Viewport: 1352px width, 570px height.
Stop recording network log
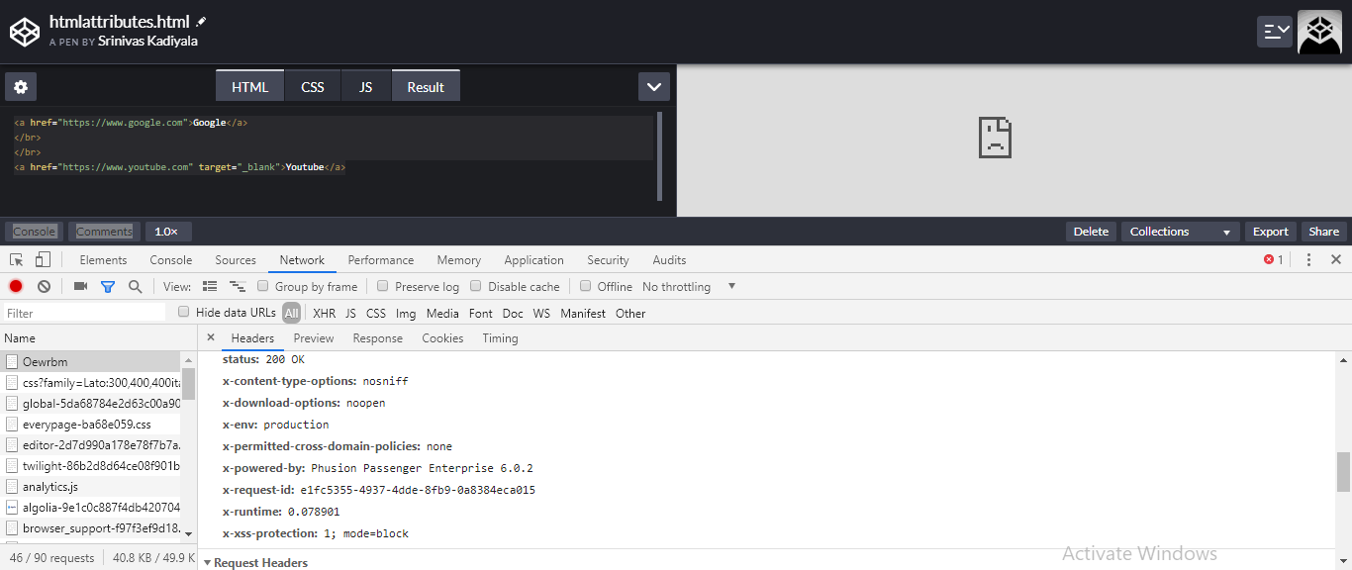(15, 286)
